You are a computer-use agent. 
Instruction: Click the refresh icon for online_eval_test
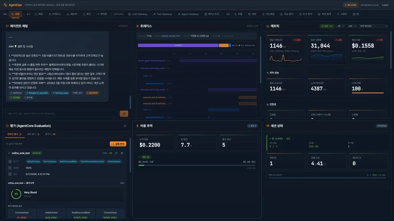click(116, 153)
